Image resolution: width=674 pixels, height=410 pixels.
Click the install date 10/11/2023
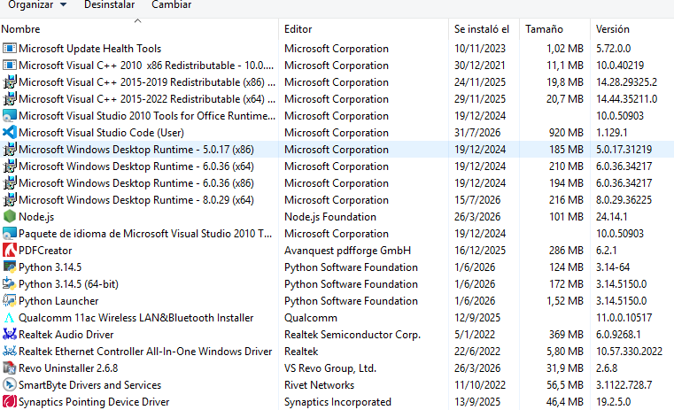[480, 48]
